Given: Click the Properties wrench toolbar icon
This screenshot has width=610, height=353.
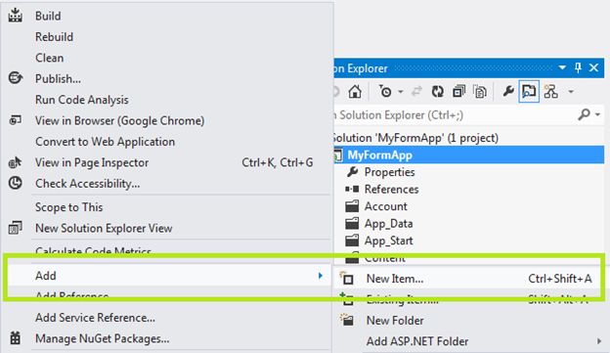Looking at the screenshot, I should pyautogui.click(x=507, y=92).
